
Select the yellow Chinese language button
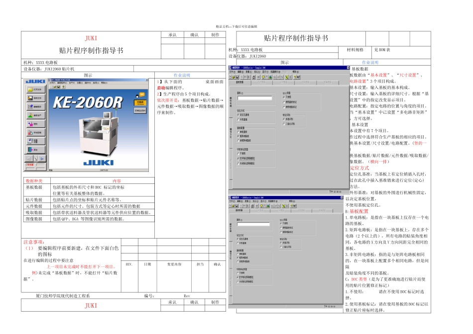click(140, 103)
